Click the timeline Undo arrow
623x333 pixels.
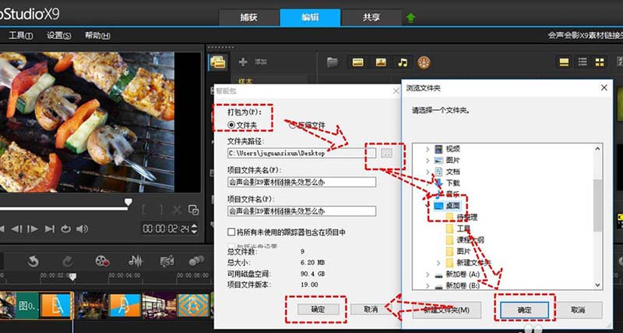pos(33,261)
